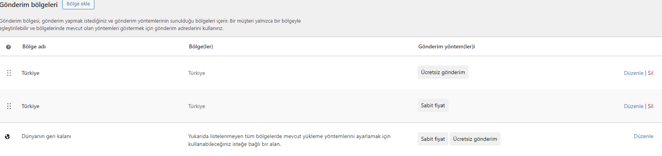662x156 pixels.
Task: Delete the Sabit fiyat Türkiye zone via Sil
Action: pyautogui.click(x=651, y=106)
